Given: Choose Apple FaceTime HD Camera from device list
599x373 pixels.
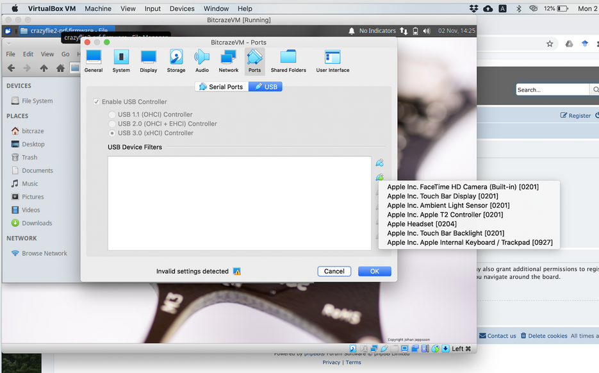Looking at the screenshot, I should pyautogui.click(x=463, y=187).
